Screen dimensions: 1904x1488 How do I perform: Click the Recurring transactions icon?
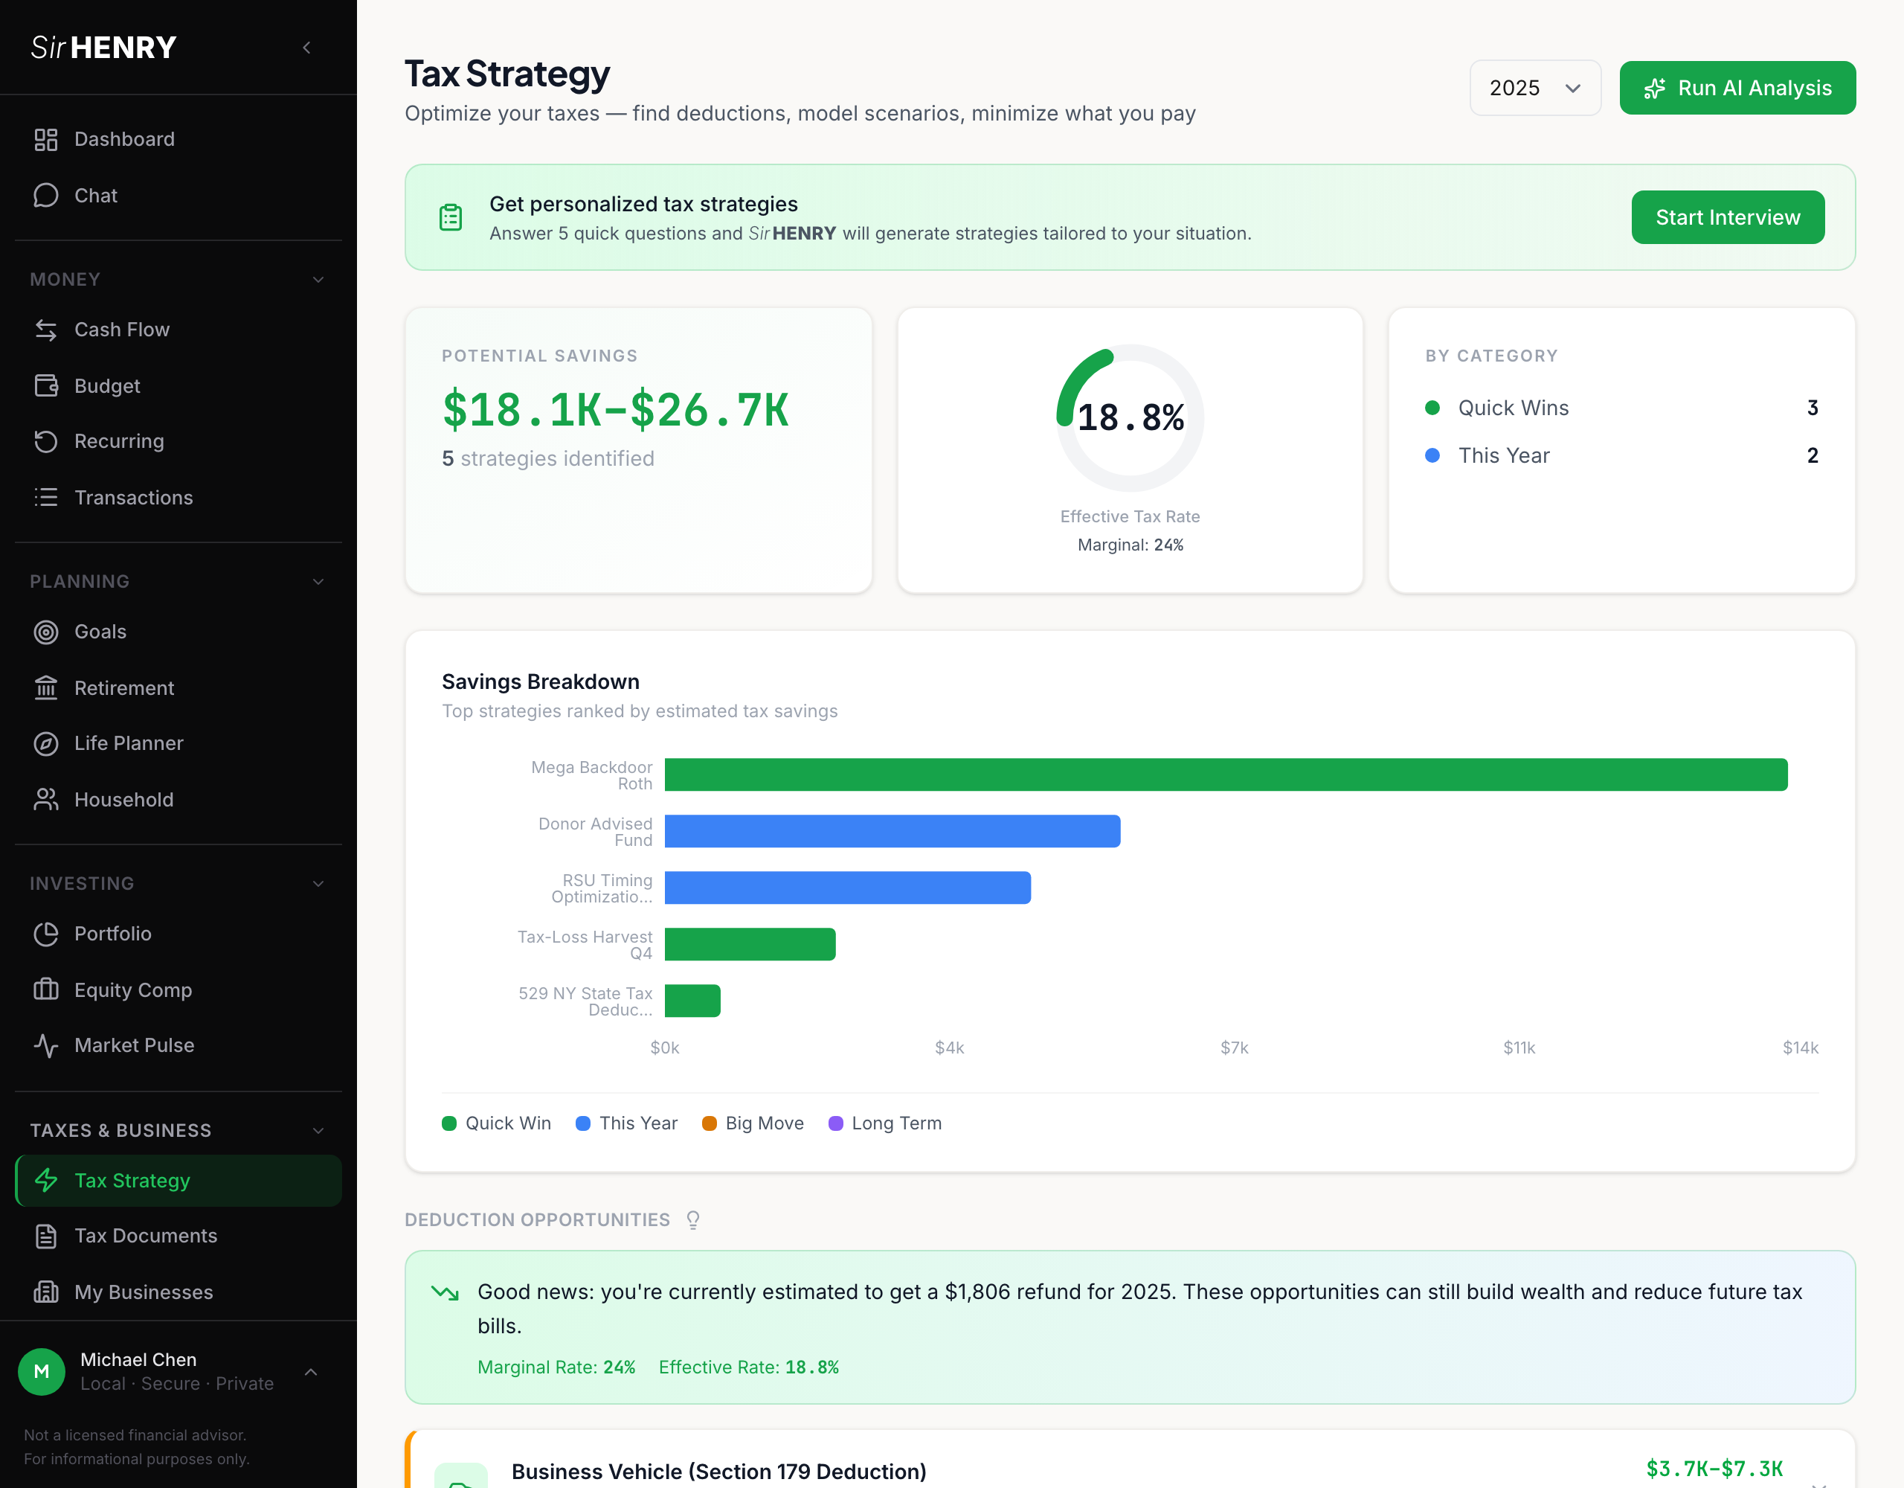[x=45, y=441]
